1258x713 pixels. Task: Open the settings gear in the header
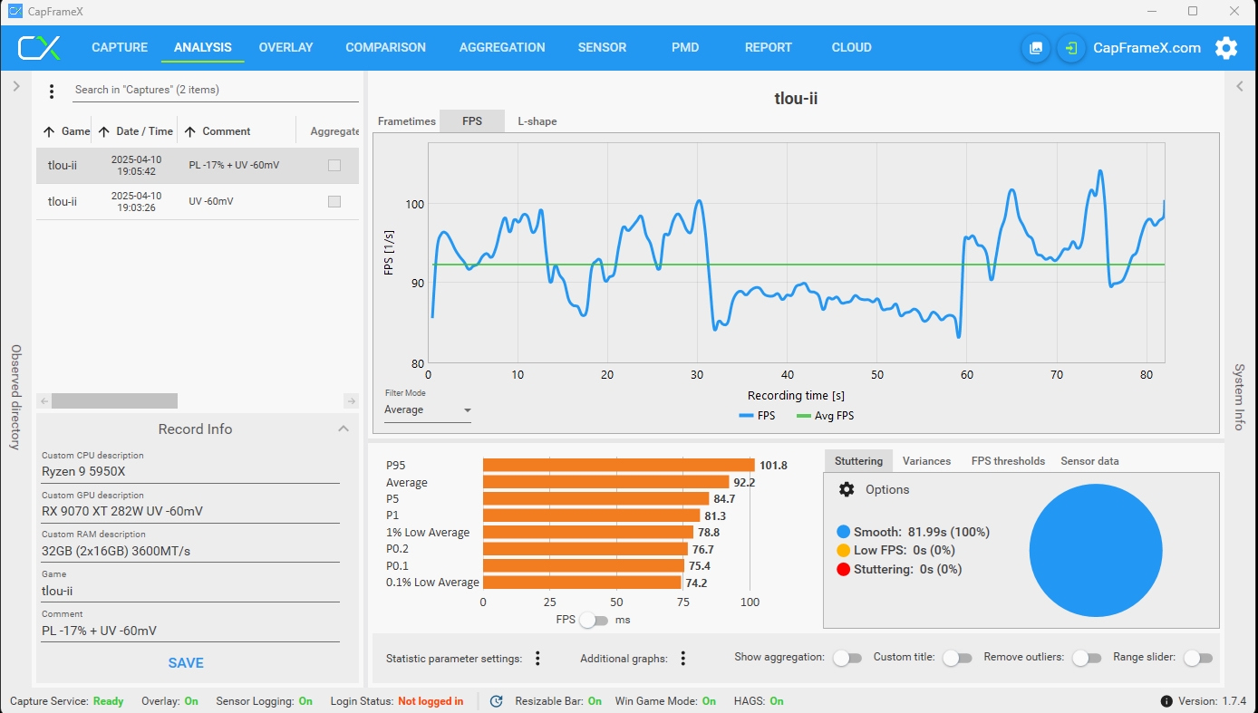1226,48
